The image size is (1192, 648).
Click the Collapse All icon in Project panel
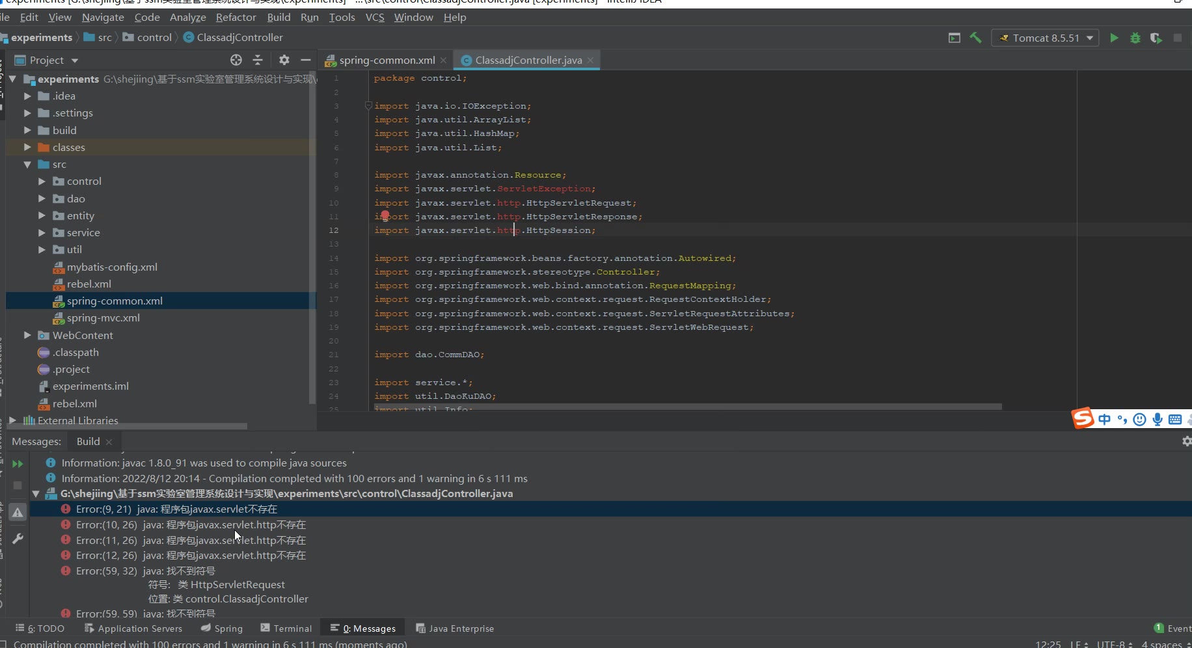pos(258,60)
